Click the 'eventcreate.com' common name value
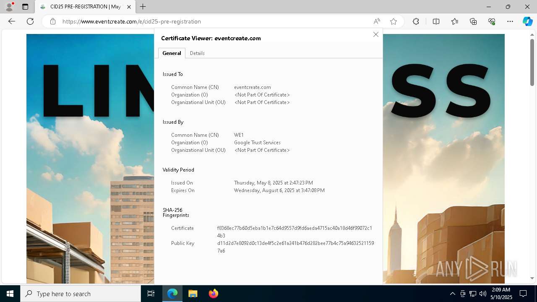 click(253, 87)
